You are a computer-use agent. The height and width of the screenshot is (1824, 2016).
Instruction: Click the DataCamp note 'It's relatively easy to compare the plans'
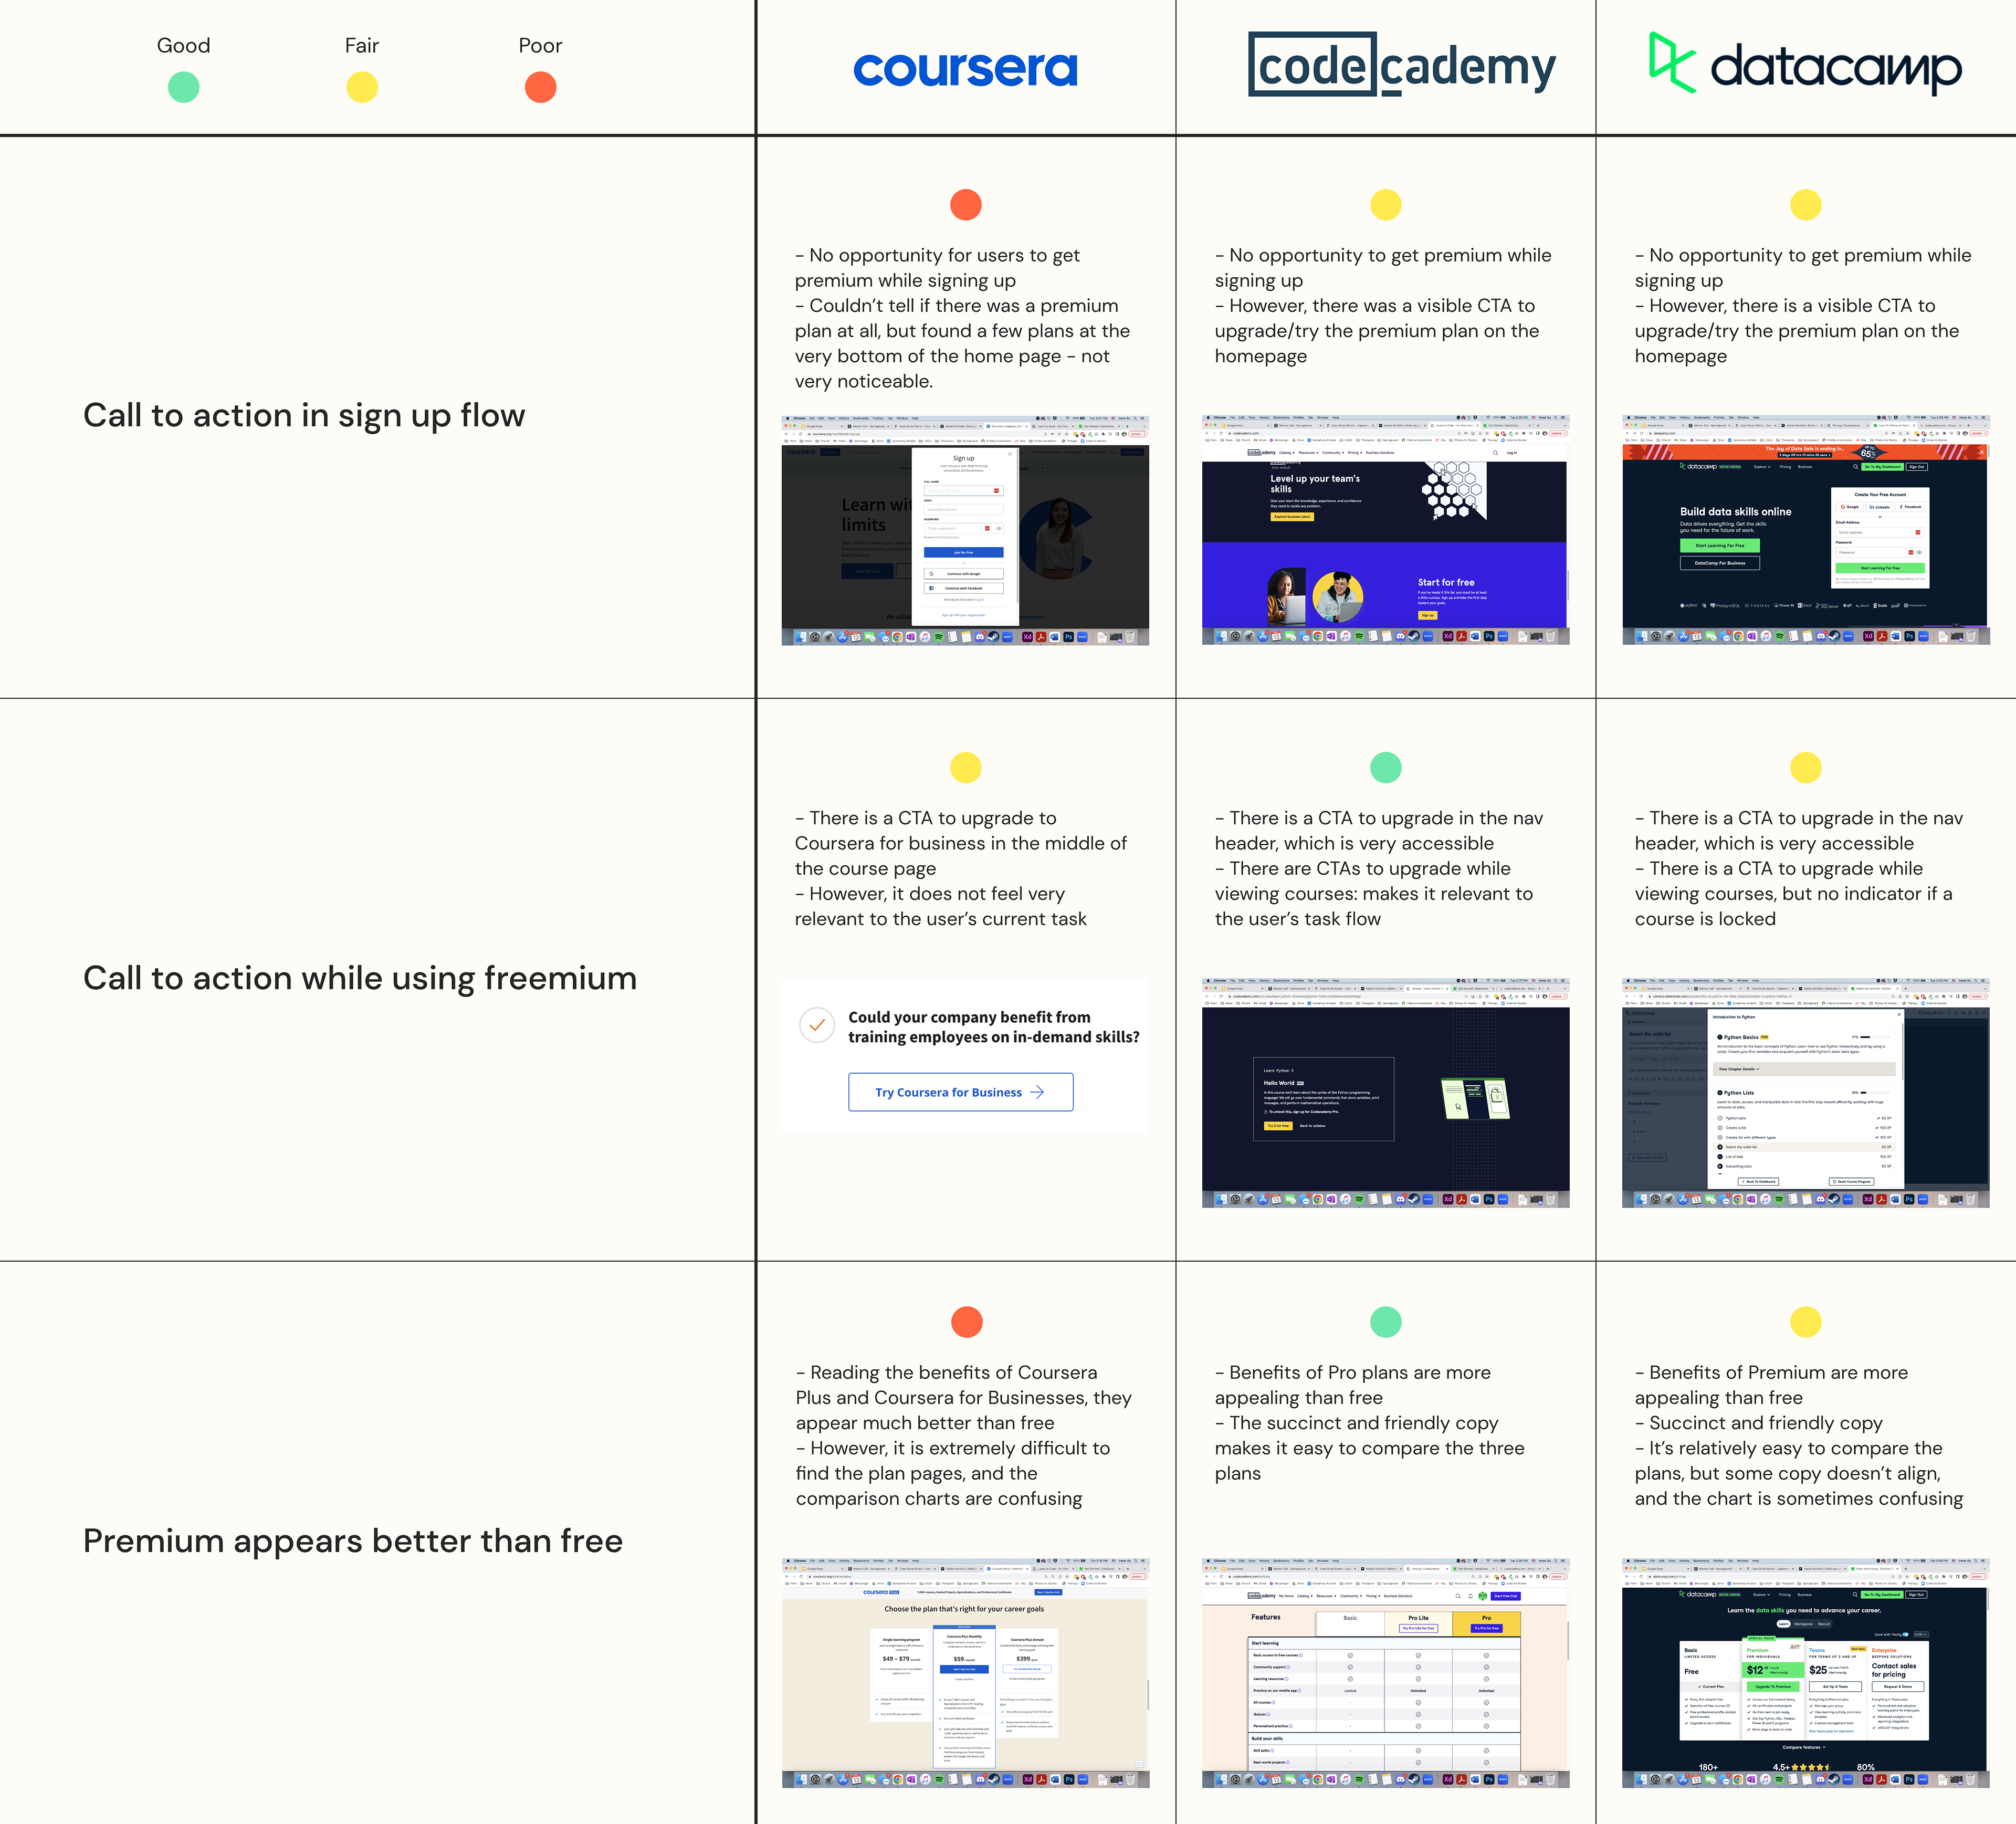pyautogui.click(x=1799, y=1473)
